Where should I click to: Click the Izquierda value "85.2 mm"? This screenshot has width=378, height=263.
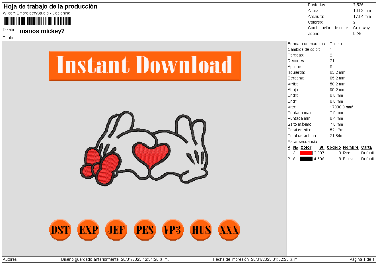pyautogui.click(x=338, y=72)
